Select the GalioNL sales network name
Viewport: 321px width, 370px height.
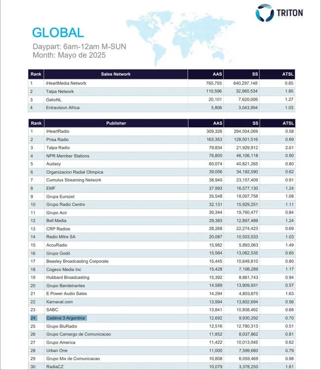55,99
